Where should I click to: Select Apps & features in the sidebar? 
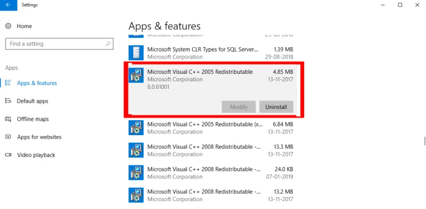click(x=37, y=83)
